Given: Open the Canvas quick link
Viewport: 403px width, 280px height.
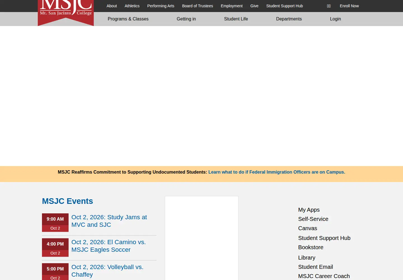Looking at the screenshot, I should click(308, 228).
